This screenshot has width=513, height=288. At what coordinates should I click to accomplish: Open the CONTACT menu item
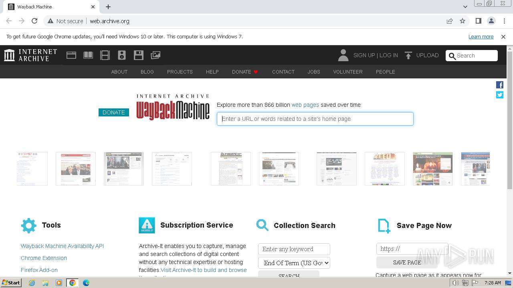tap(283, 72)
